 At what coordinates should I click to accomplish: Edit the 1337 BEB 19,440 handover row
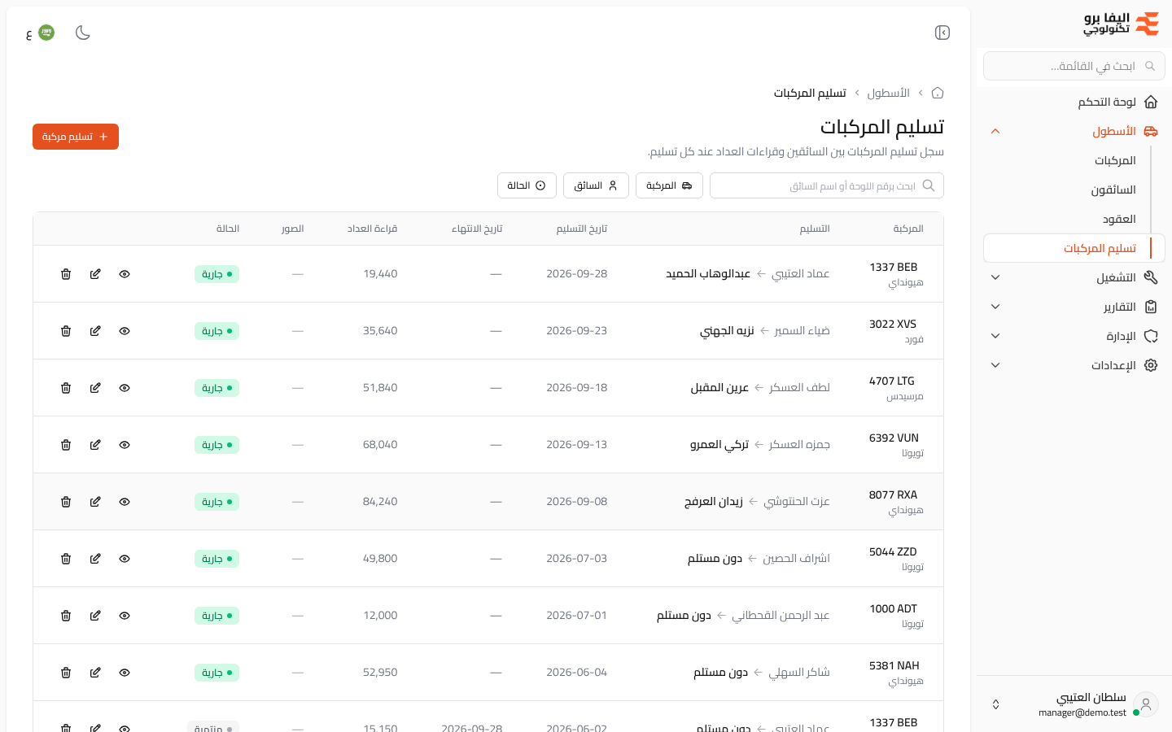(95, 274)
